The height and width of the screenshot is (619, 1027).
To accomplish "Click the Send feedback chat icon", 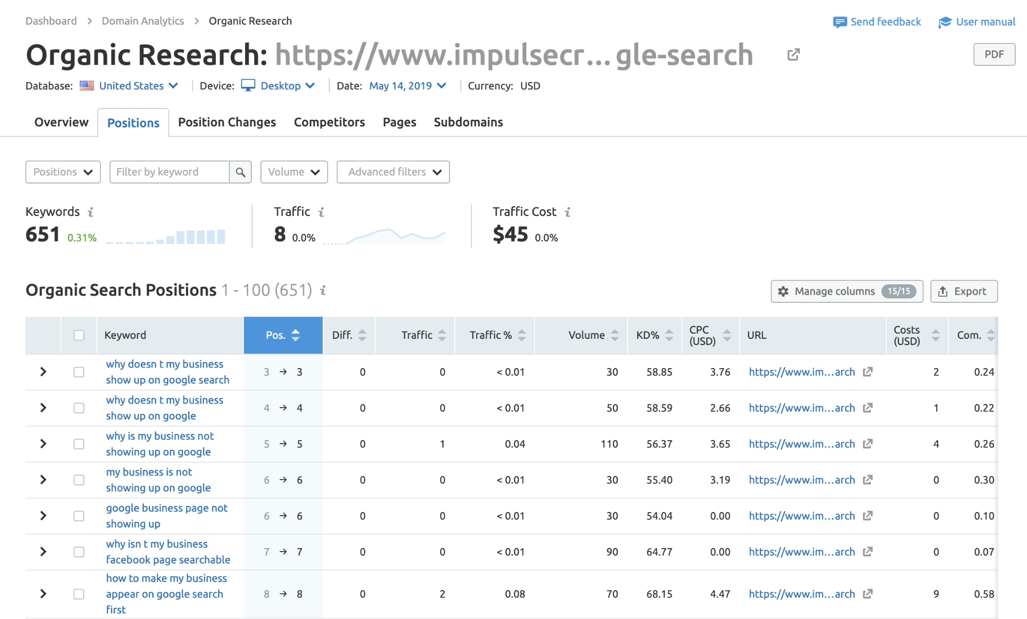I will click(x=839, y=22).
